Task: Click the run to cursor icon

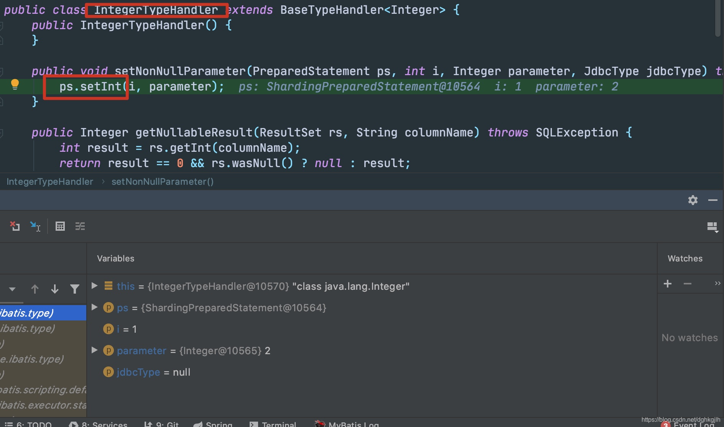Action: click(35, 226)
